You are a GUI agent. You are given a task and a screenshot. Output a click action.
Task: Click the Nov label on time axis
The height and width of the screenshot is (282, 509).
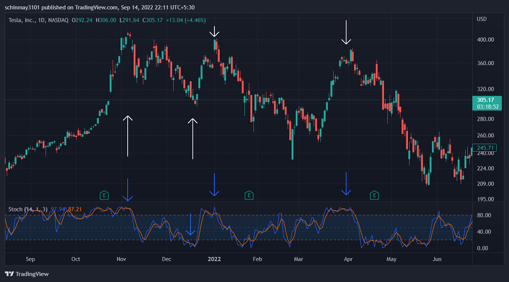point(121,259)
